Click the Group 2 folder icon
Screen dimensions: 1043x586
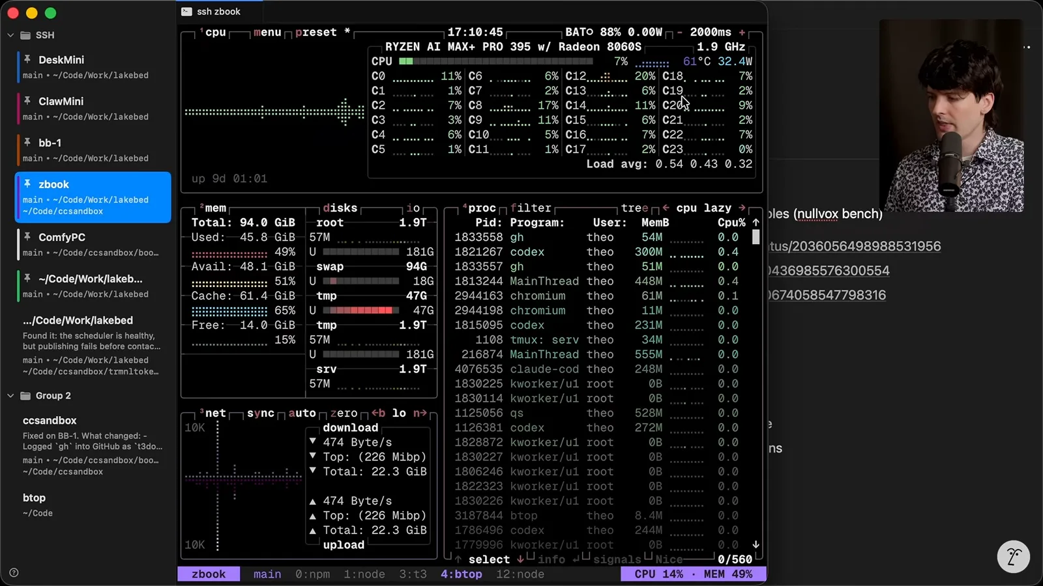[25, 396]
